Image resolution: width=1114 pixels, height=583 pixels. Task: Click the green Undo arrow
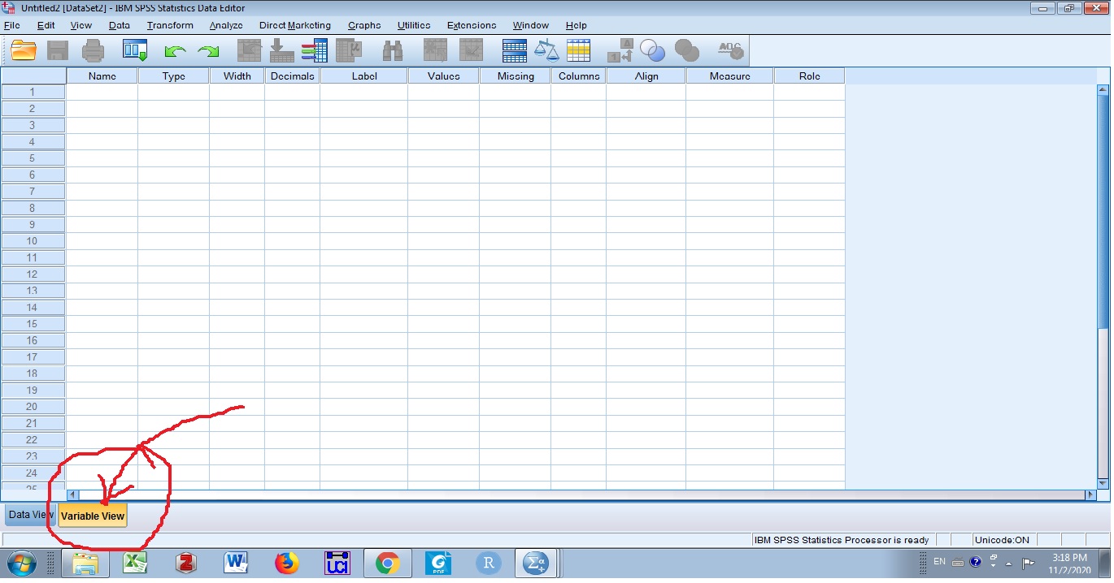[175, 51]
